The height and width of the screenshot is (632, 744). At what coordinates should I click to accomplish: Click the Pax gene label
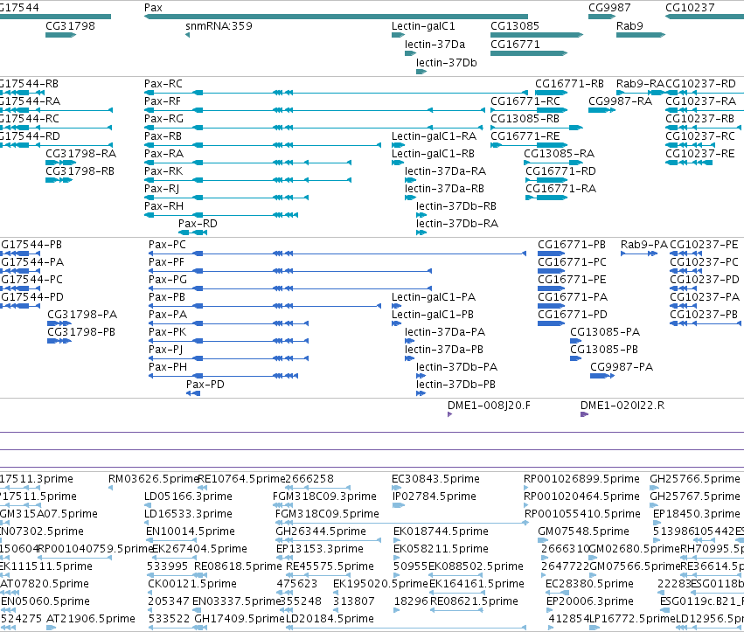pos(153,8)
